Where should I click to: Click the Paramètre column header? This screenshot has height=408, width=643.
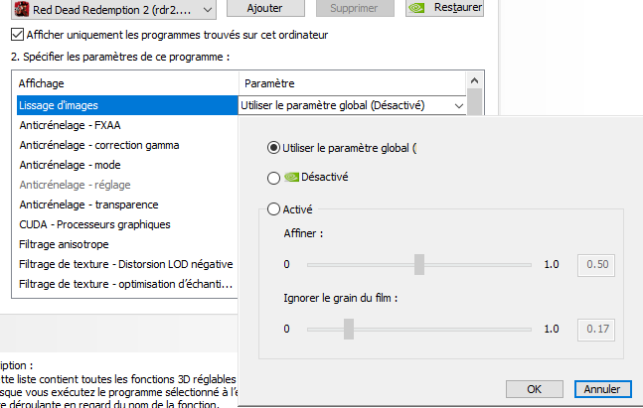pos(352,83)
